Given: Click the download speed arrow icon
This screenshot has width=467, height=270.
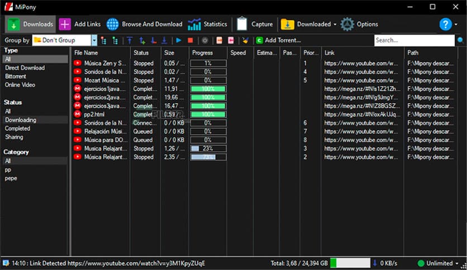Looking at the screenshot, I should [375, 263].
